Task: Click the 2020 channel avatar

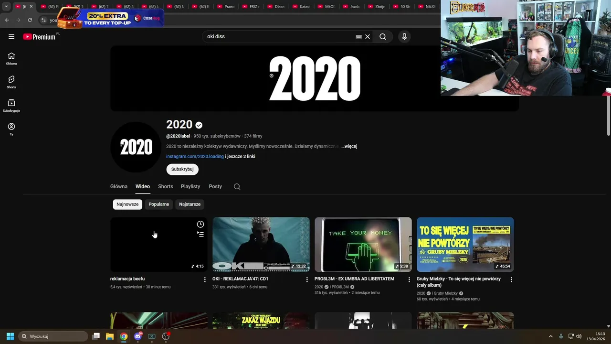Action: click(x=136, y=147)
